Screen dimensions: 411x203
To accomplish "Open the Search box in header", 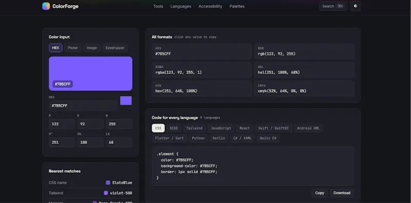I will [333, 6].
